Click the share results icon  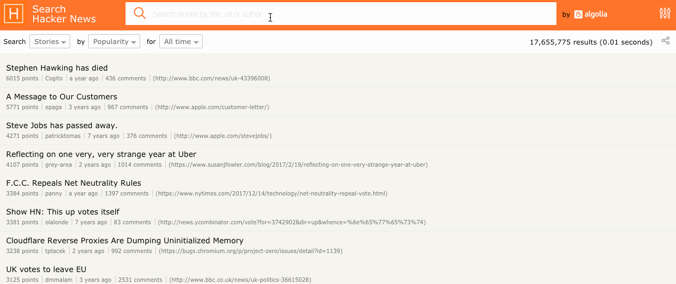665,41
